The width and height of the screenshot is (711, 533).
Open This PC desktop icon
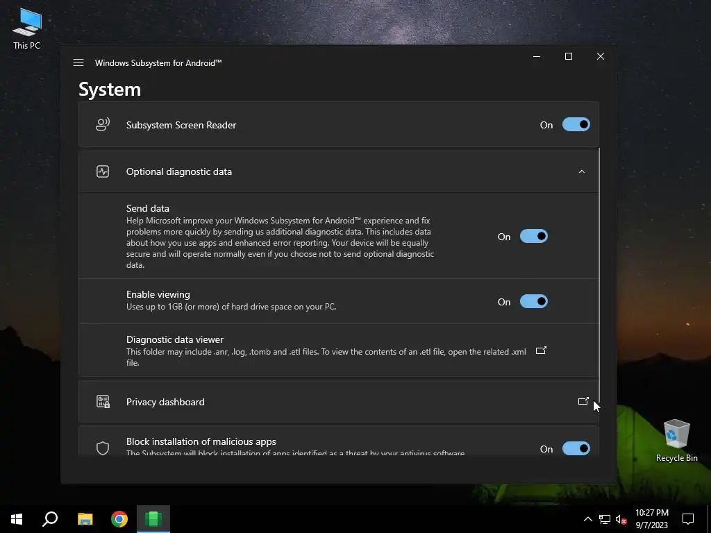click(27, 28)
